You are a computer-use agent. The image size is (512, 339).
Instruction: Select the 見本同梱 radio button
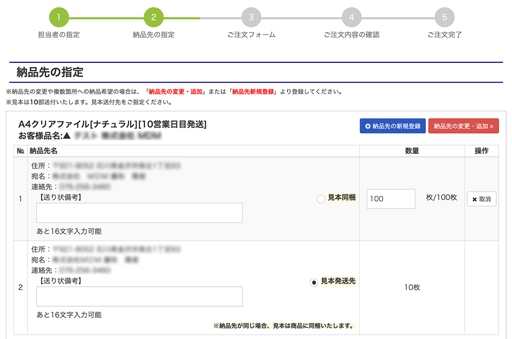[x=321, y=199]
